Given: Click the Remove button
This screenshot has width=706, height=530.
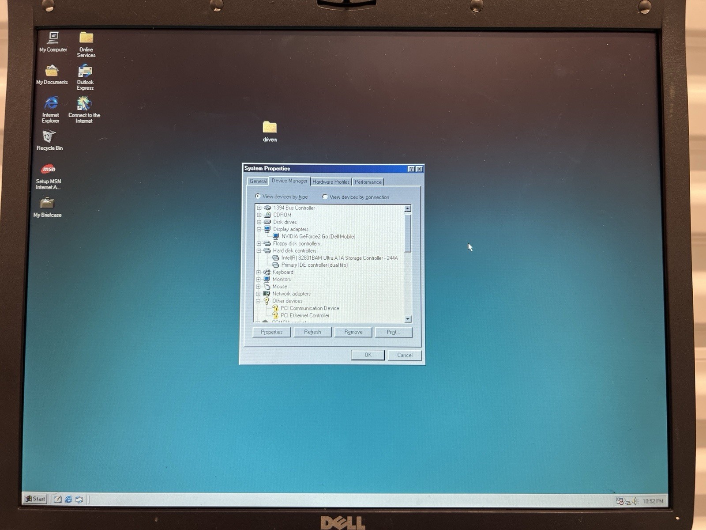Looking at the screenshot, I should pyautogui.click(x=353, y=332).
